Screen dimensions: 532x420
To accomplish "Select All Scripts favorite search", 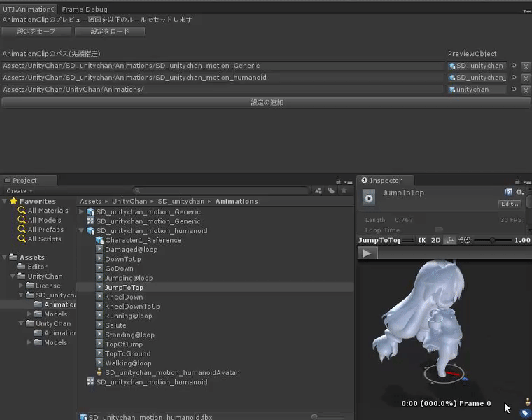I will point(44,239).
